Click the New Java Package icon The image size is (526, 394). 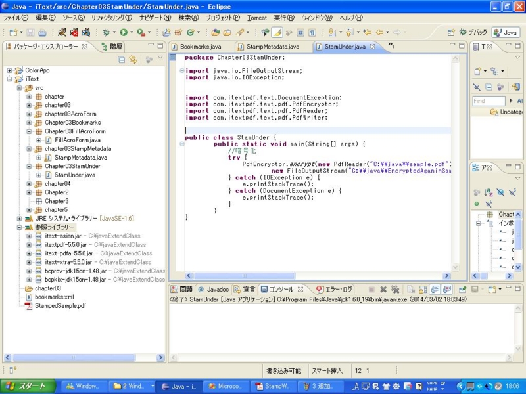(178, 32)
